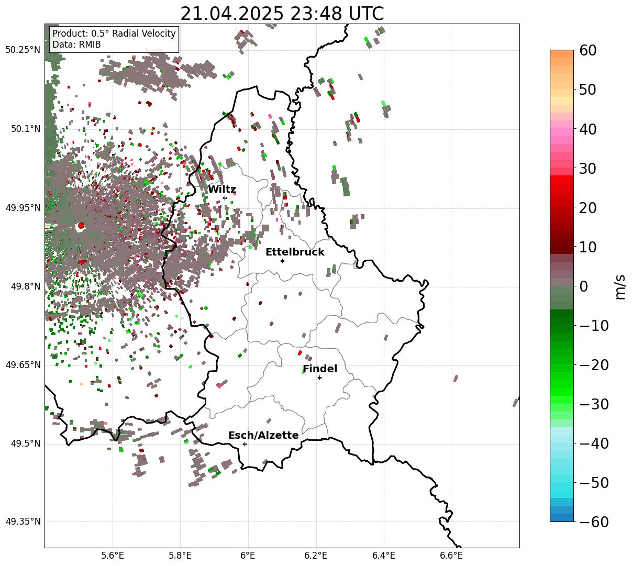The width and height of the screenshot is (632, 566).
Task: Select the Wiltz city label
Action: pos(222,190)
